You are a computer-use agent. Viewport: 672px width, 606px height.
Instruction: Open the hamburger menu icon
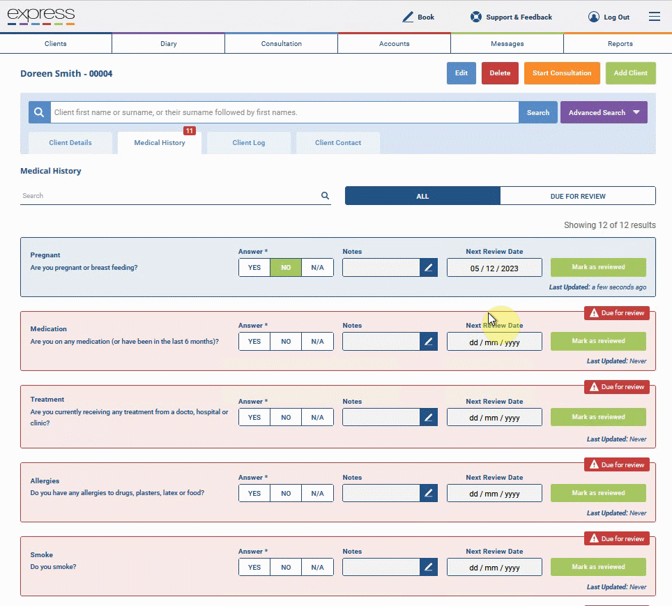pyautogui.click(x=654, y=17)
